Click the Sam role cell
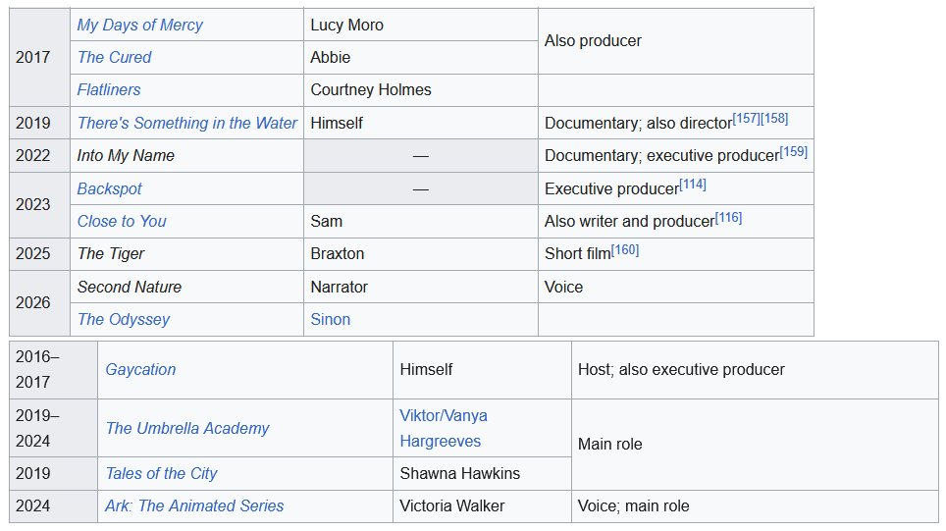Viewport: 946px width, 531px height. coord(421,222)
